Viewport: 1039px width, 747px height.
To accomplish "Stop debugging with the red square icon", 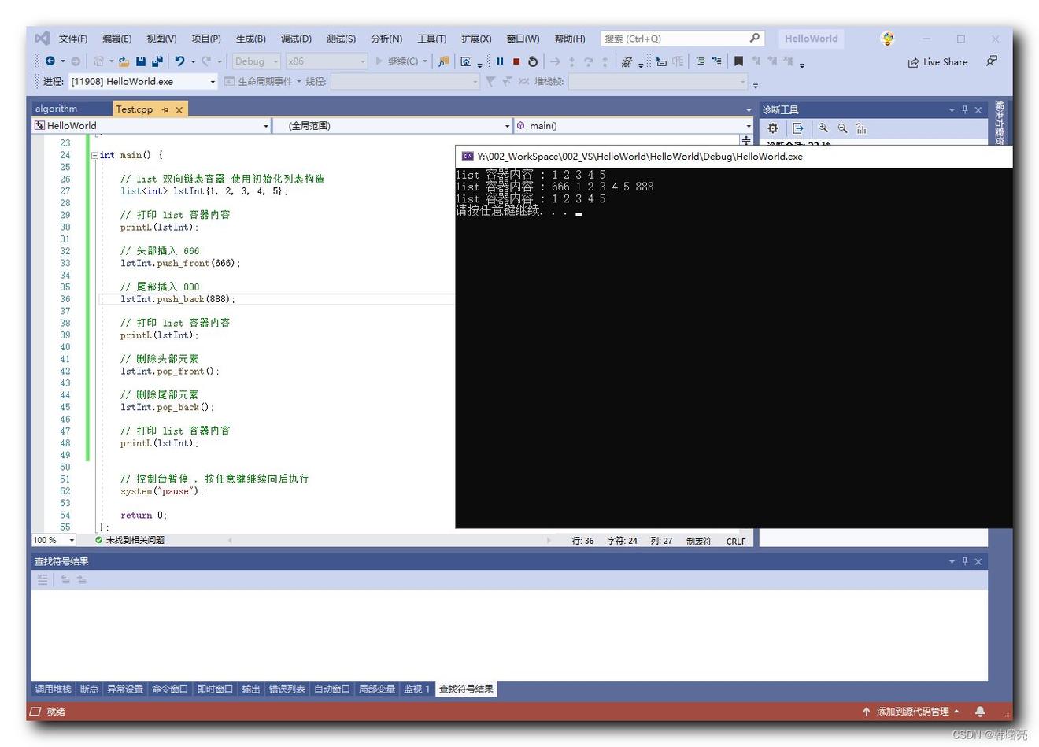I will [x=516, y=61].
